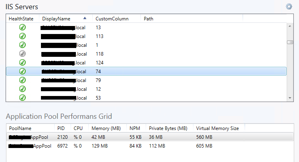Image resolution: width=299 pixels, height=162 pixels.
Task: Select the AppPool row with PID 2120
Action: pos(150,137)
